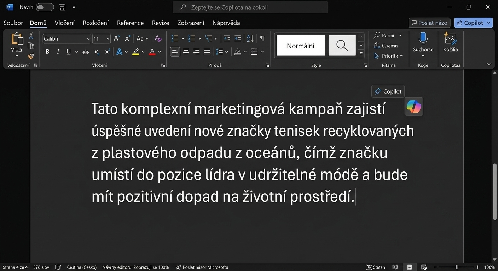Decrease font size with the smaller A icon
Viewport: 498px width, 271px height.
click(128, 38)
